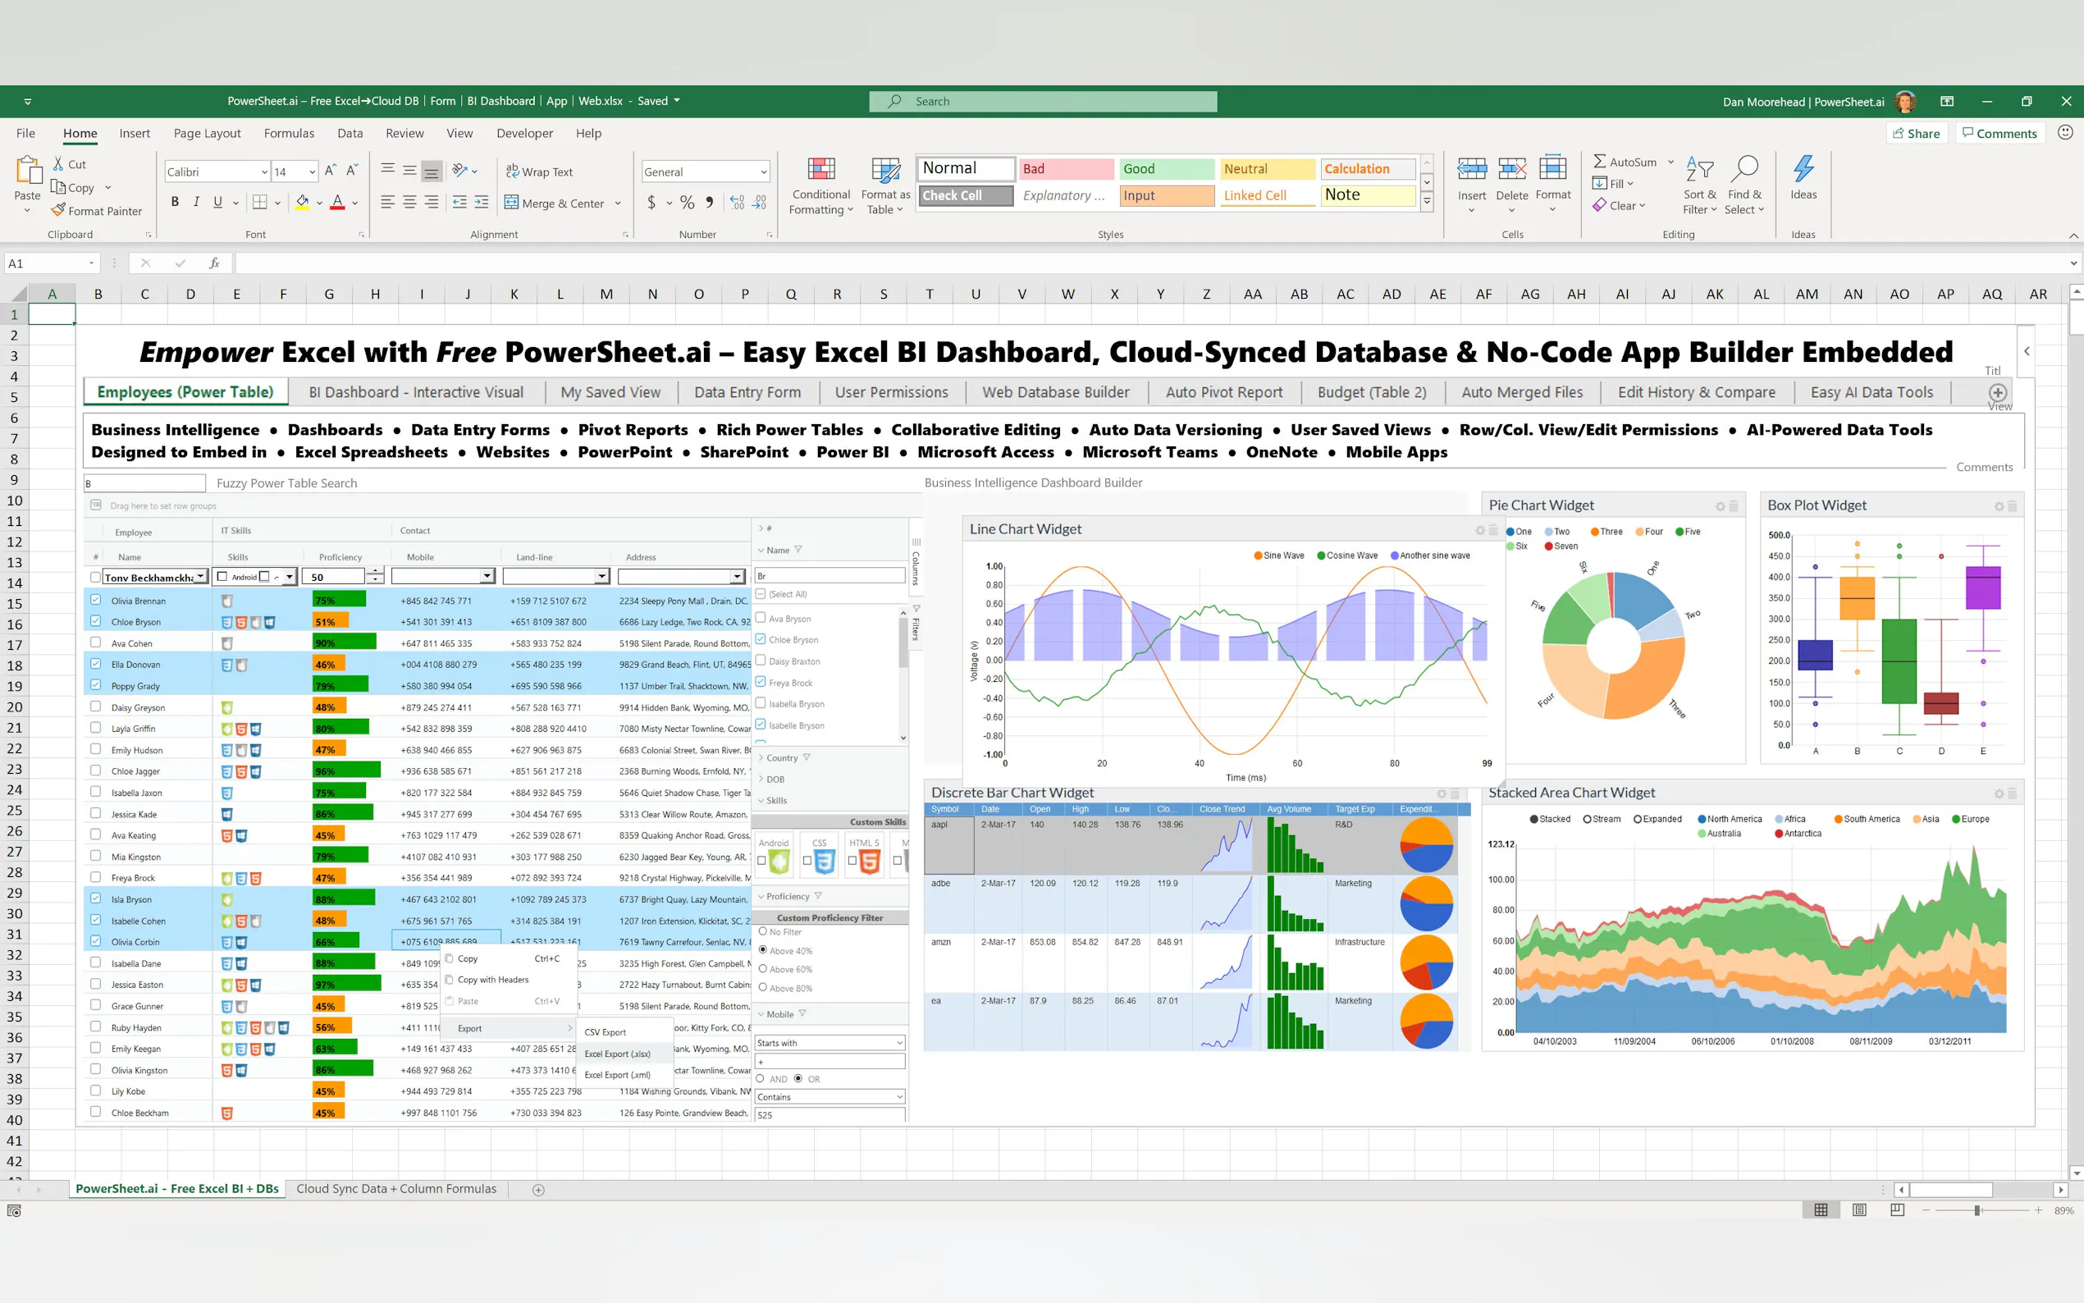Toggle Bold formatting in the ribbon
This screenshot has width=2084, height=1303.
(175, 202)
